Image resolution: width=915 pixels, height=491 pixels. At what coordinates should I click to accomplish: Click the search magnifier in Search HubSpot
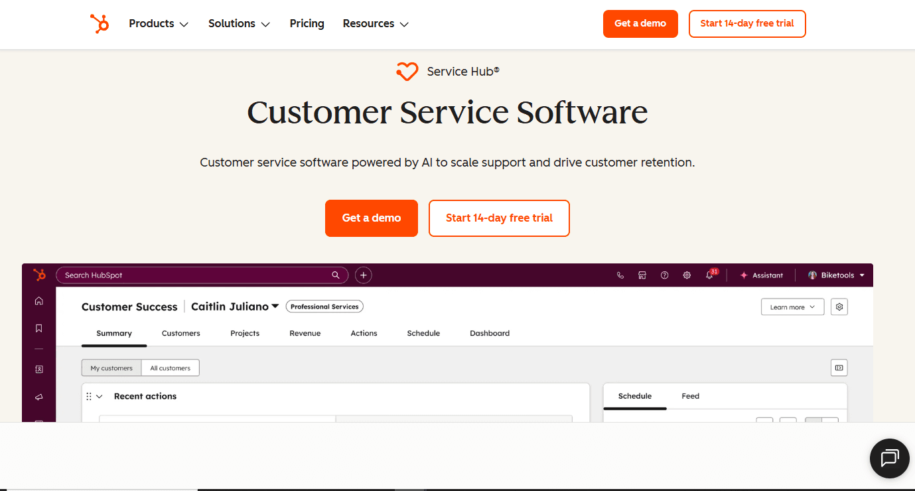coord(336,275)
